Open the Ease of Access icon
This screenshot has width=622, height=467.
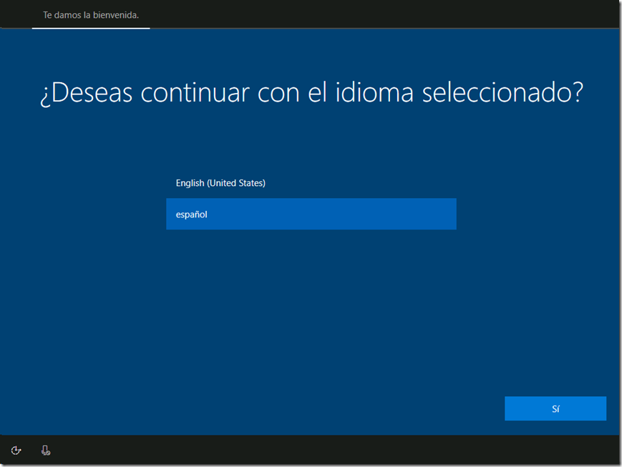tap(16, 450)
